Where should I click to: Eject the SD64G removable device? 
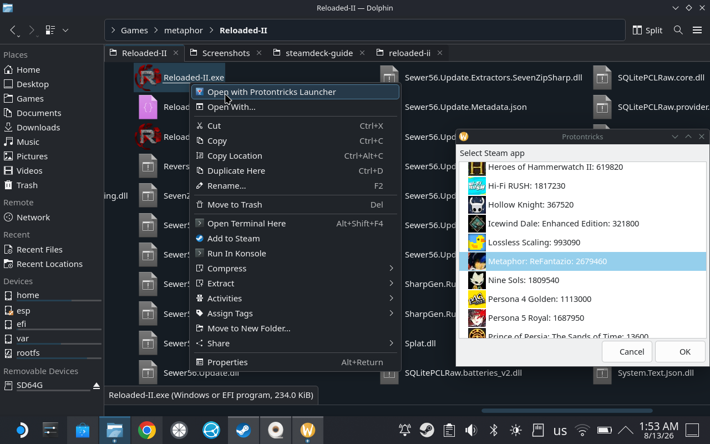click(97, 385)
